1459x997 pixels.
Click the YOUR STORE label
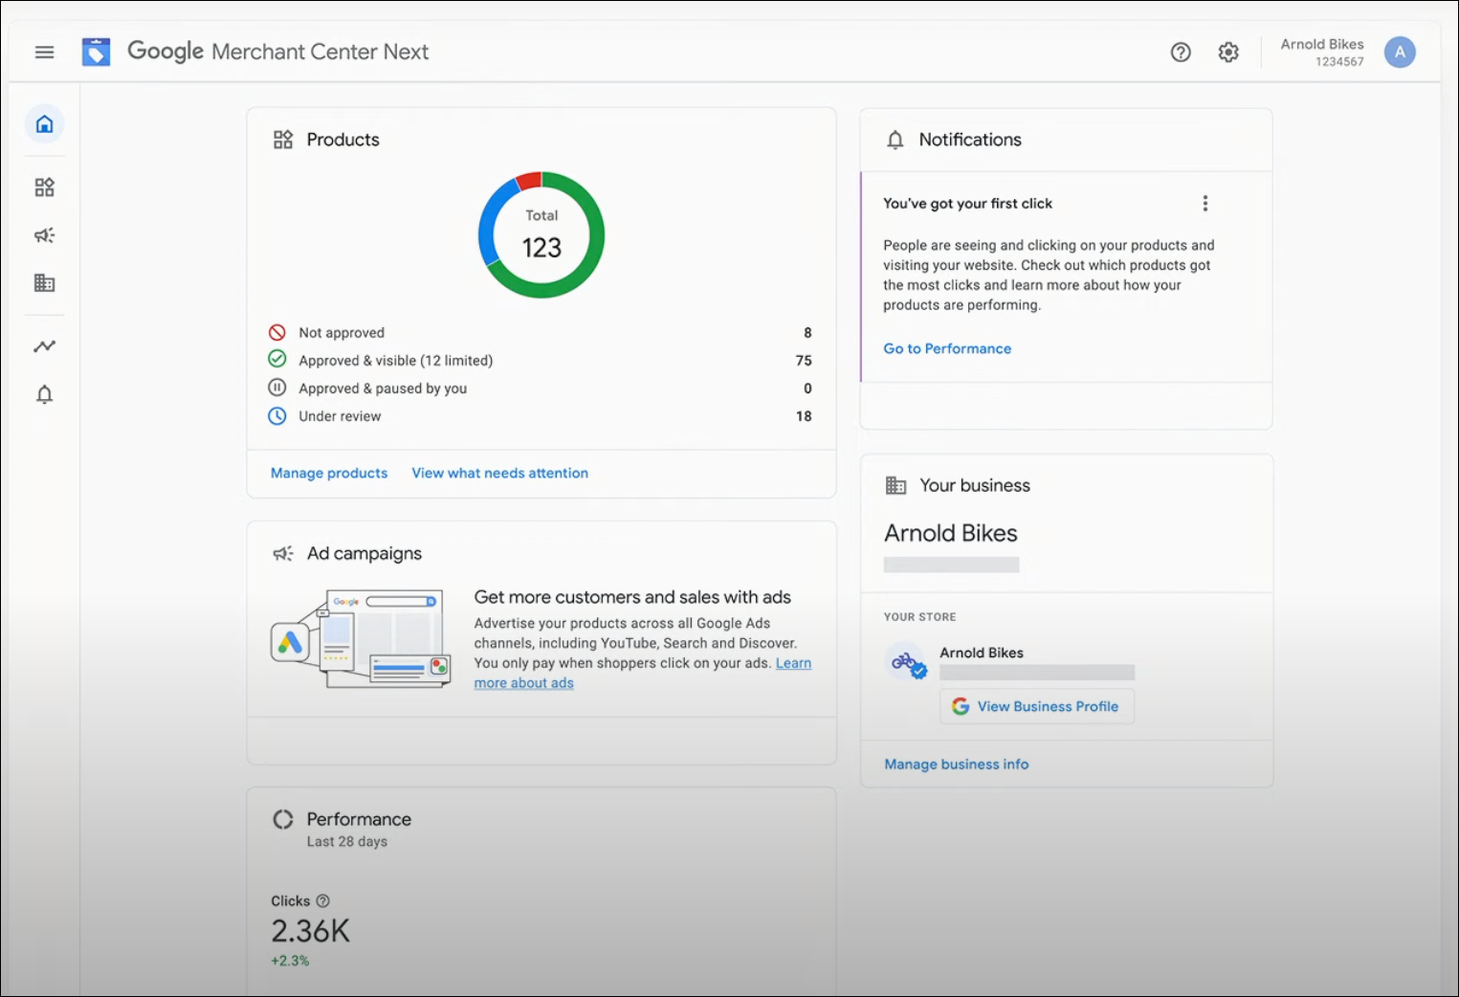coord(920,617)
